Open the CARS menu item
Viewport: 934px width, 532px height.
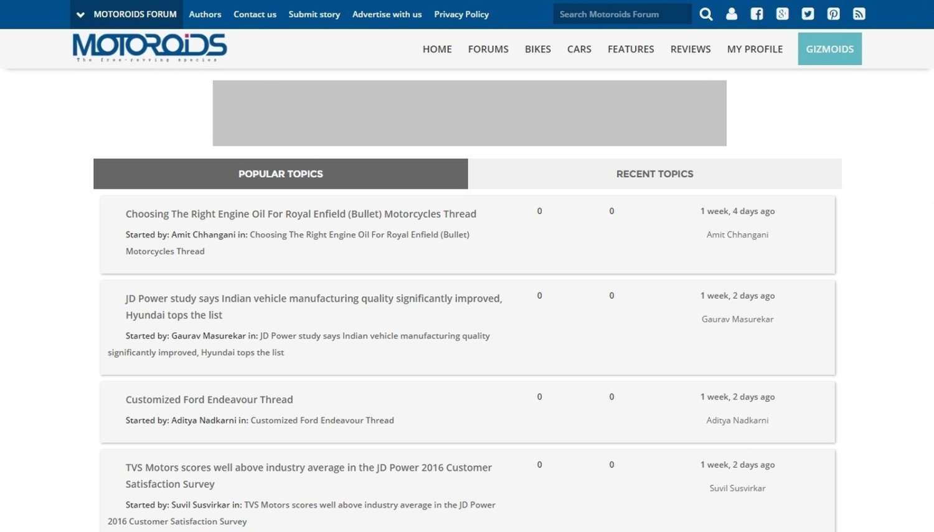(x=579, y=49)
